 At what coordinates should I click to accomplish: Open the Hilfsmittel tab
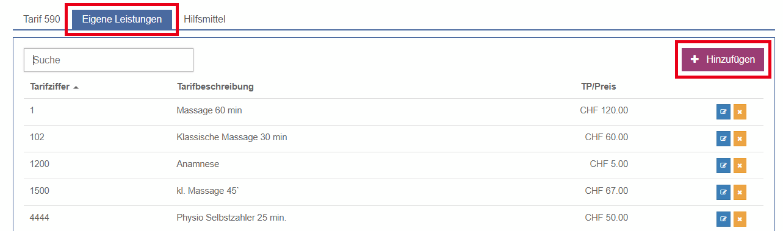pos(204,19)
